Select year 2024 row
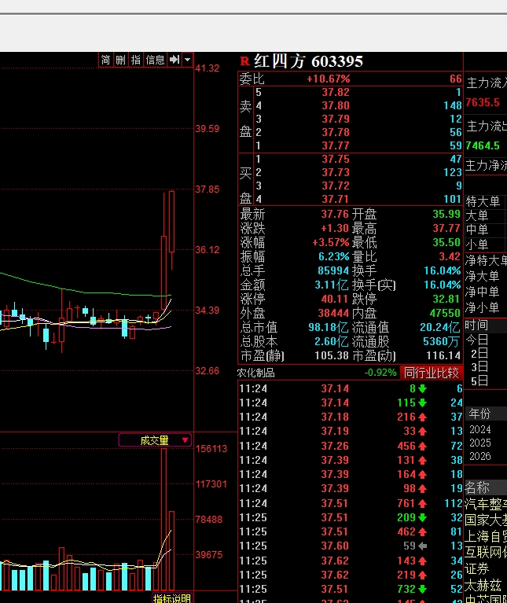Image resolution: width=507 pixels, height=603 pixels. (x=486, y=429)
